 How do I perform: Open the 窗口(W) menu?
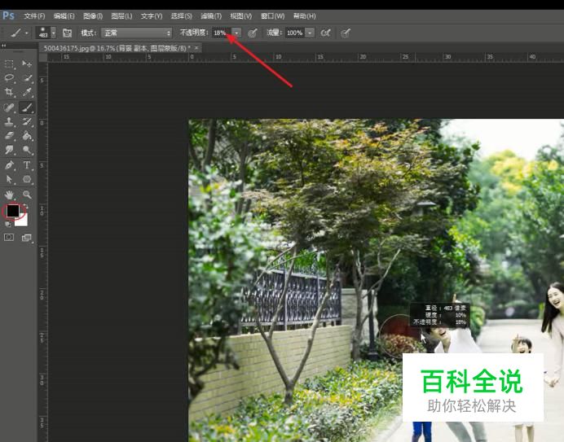(x=273, y=16)
